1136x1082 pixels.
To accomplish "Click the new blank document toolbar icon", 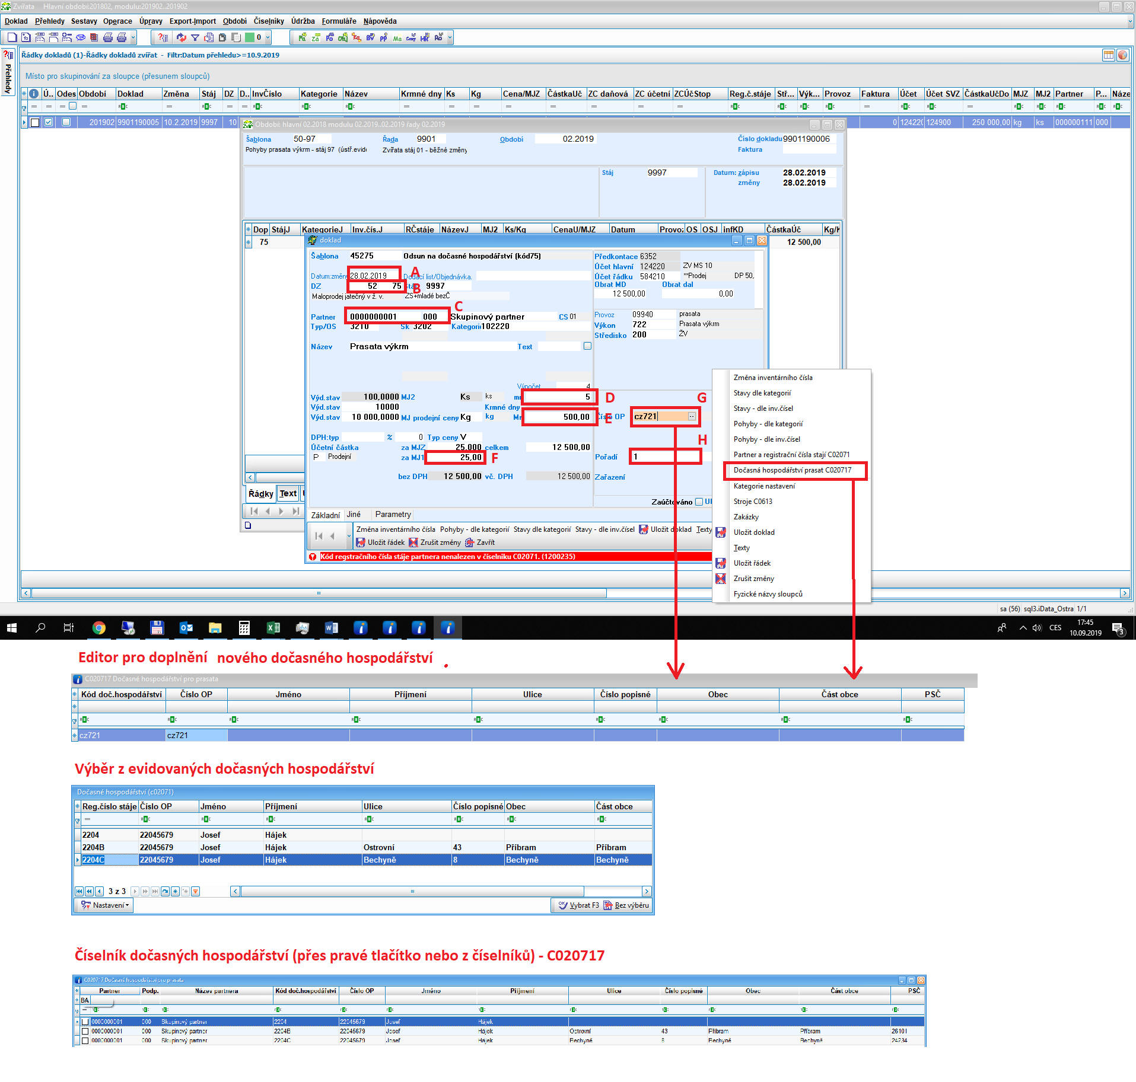I will 12,37.
